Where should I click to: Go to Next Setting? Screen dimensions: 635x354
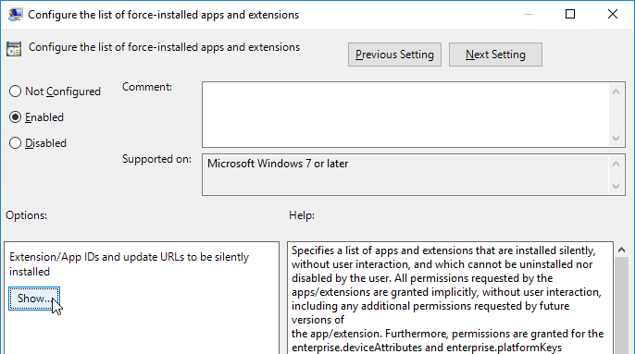[x=495, y=55]
